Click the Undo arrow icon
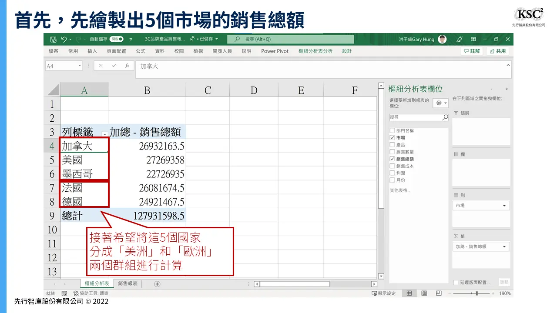The width and height of the screenshot is (557, 313). (64, 39)
